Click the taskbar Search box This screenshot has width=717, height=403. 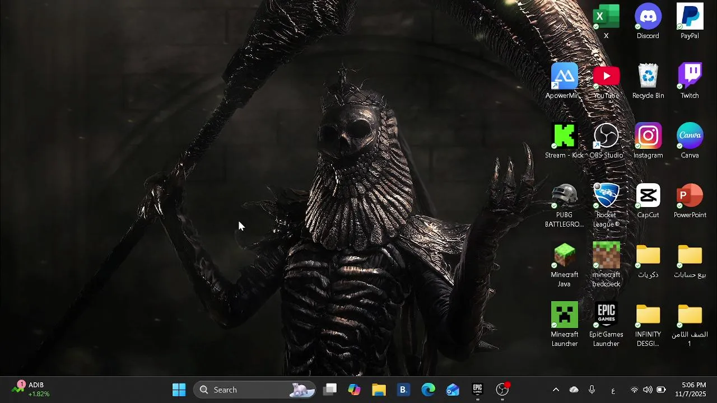click(255, 390)
